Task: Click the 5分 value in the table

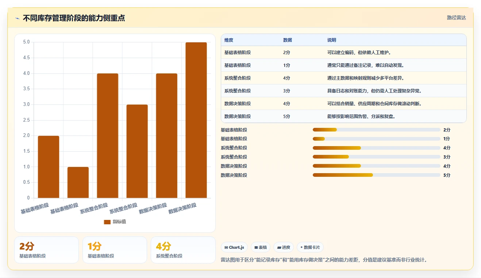Action: pos(286,117)
